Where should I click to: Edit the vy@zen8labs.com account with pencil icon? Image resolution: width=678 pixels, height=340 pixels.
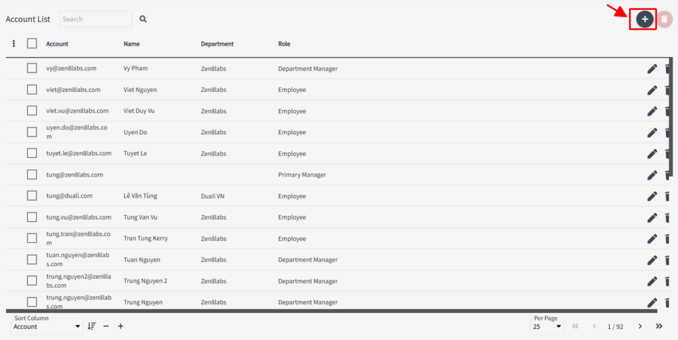click(652, 68)
